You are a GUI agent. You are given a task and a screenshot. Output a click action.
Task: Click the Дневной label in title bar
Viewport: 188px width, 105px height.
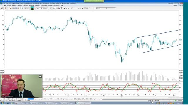[171, 3]
